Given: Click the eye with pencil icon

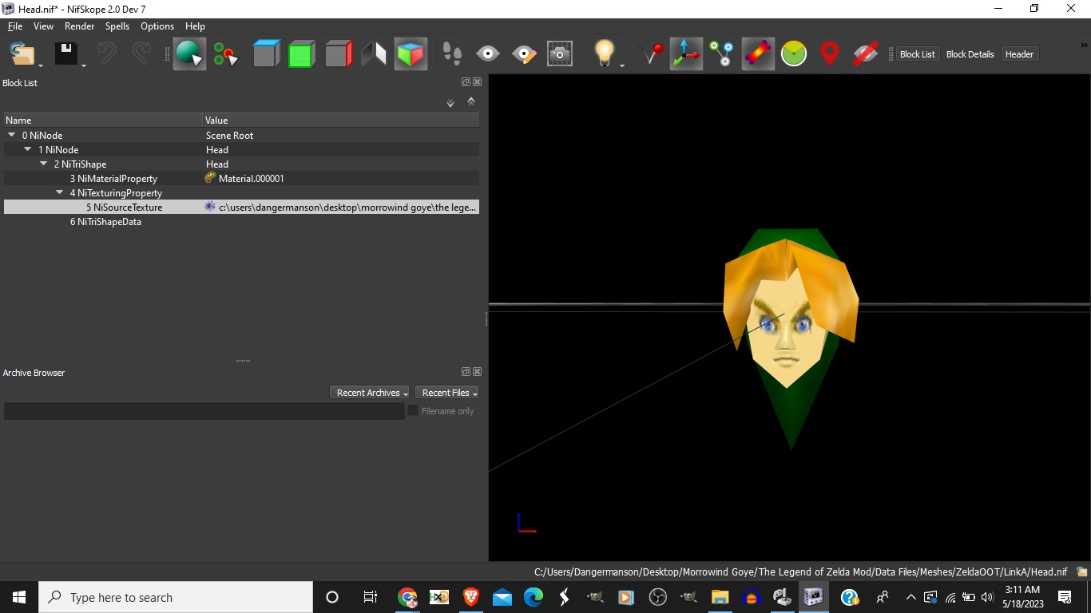Looking at the screenshot, I should (524, 54).
